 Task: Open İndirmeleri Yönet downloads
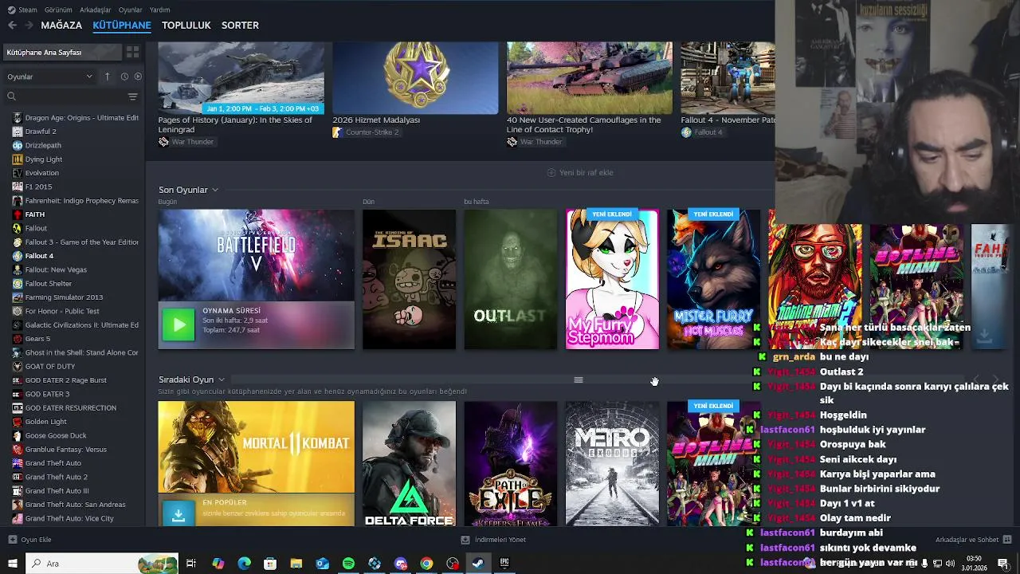click(493, 540)
